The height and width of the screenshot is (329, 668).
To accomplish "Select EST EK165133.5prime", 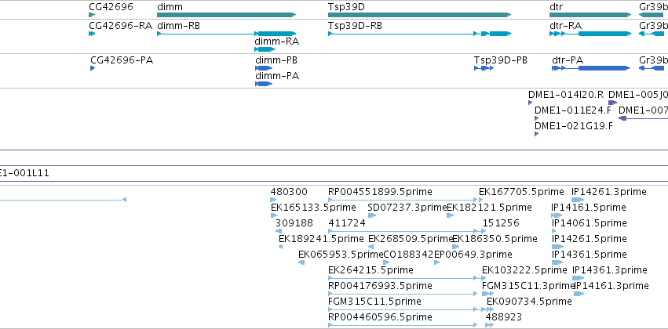I will tap(313, 208).
